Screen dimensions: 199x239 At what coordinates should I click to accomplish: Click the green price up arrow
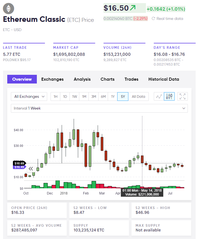(133, 8)
